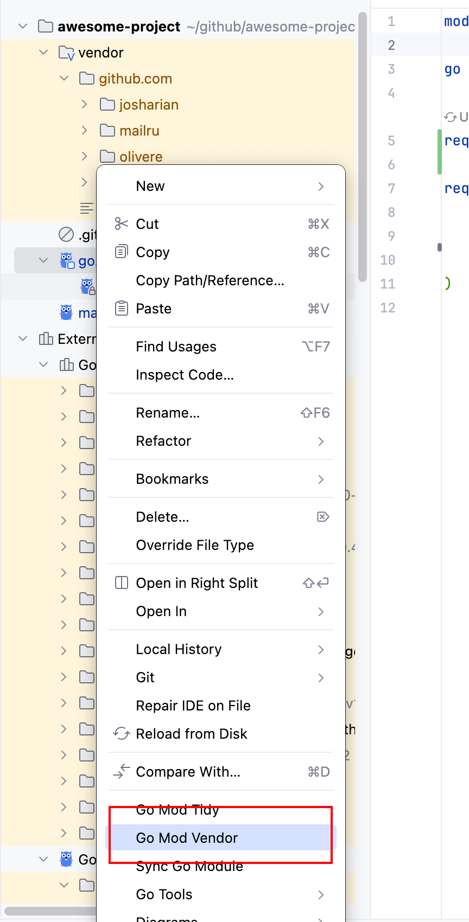Click the External Libraries icon
The height and width of the screenshot is (922, 469).
click(46, 339)
